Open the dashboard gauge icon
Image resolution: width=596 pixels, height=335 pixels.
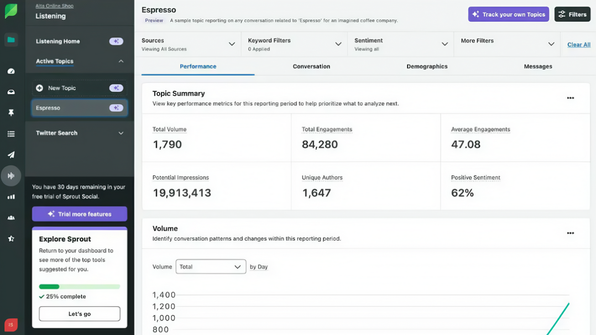pos(11,71)
